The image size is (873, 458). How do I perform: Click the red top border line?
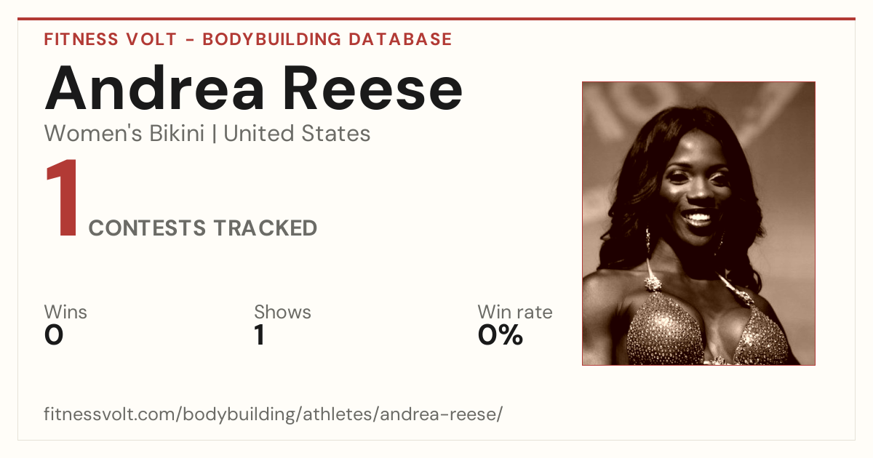(436, 19)
